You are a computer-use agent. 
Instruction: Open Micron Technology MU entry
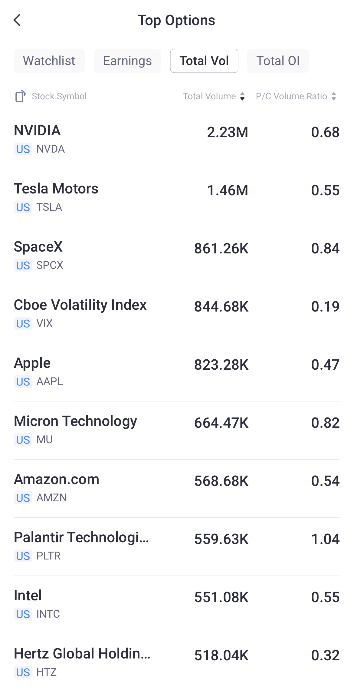point(177,431)
